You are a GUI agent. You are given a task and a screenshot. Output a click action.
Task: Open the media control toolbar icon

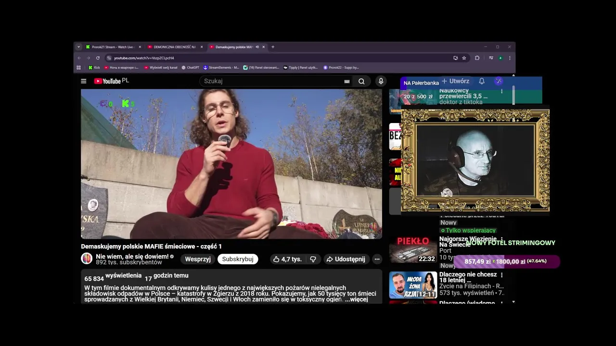tap(491, 58)
